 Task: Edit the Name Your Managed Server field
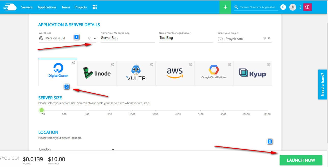pos(186,38)
